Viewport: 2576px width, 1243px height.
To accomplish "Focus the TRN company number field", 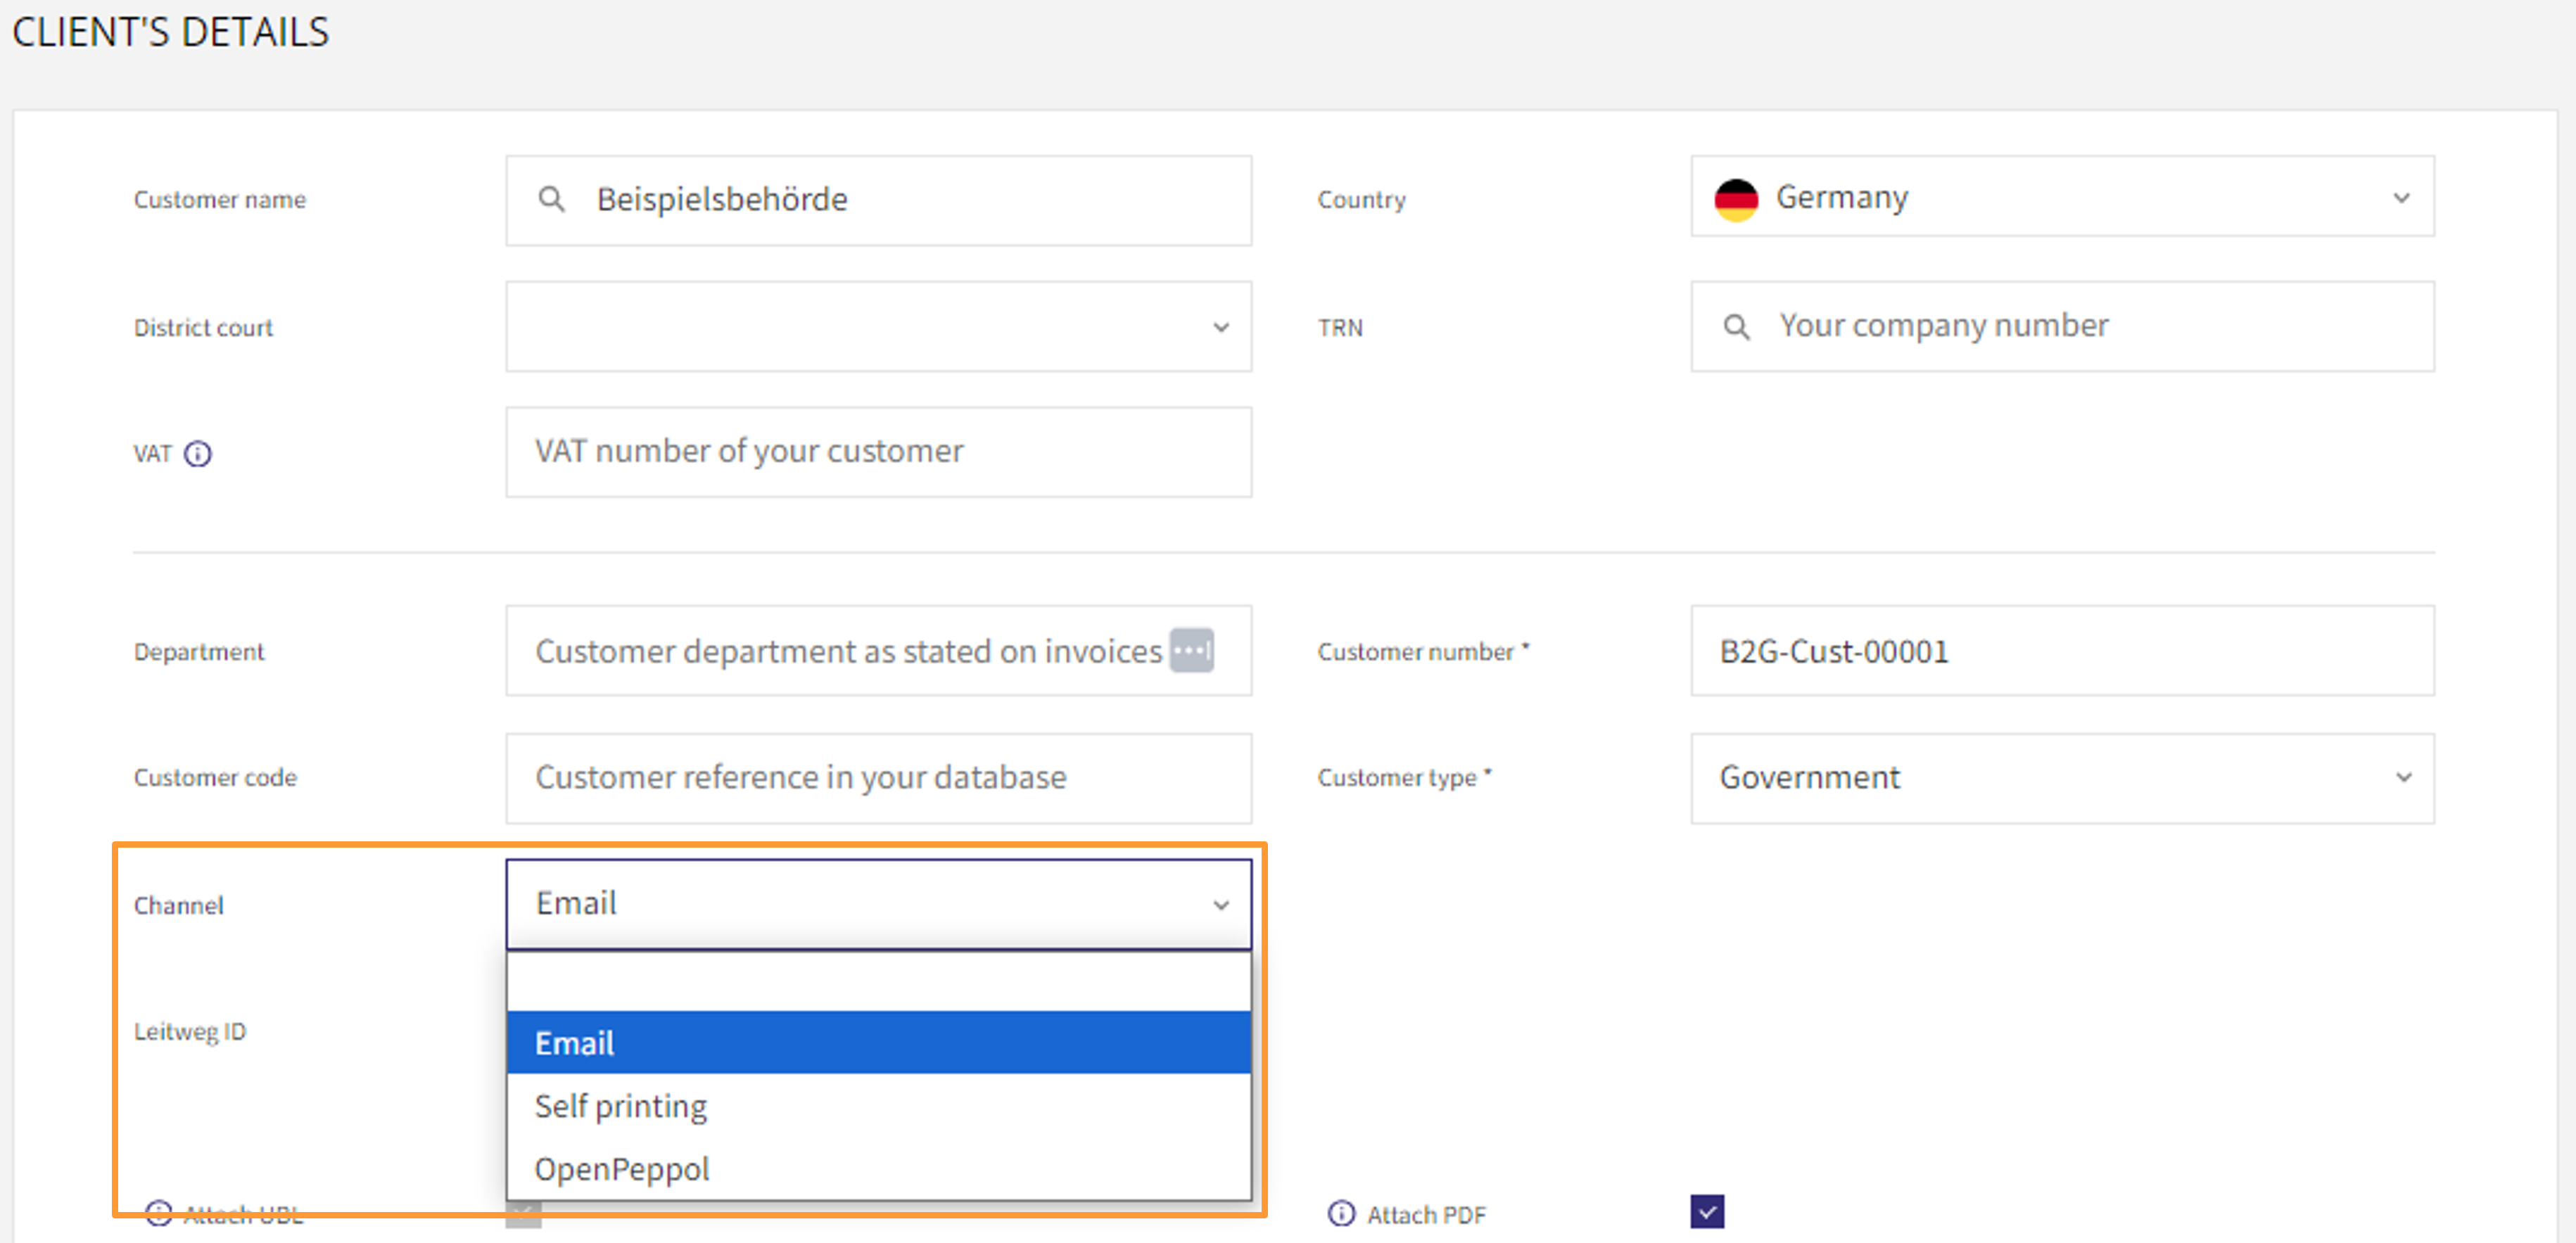I will [2062, 326].
